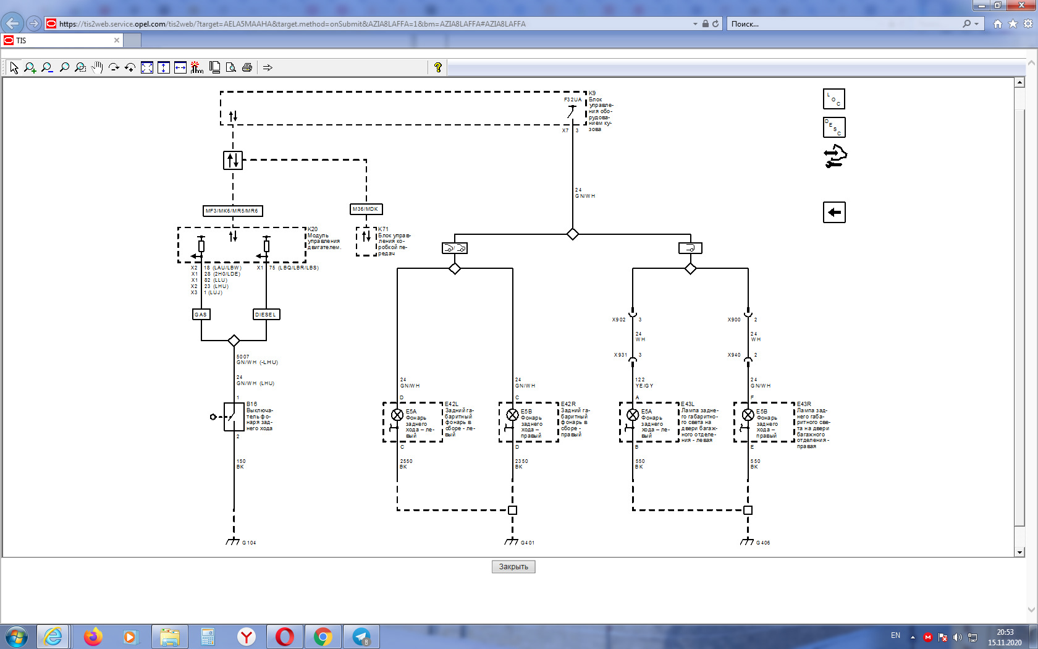
Task: Click the GAS option box
Action: [x=201, y=315]
